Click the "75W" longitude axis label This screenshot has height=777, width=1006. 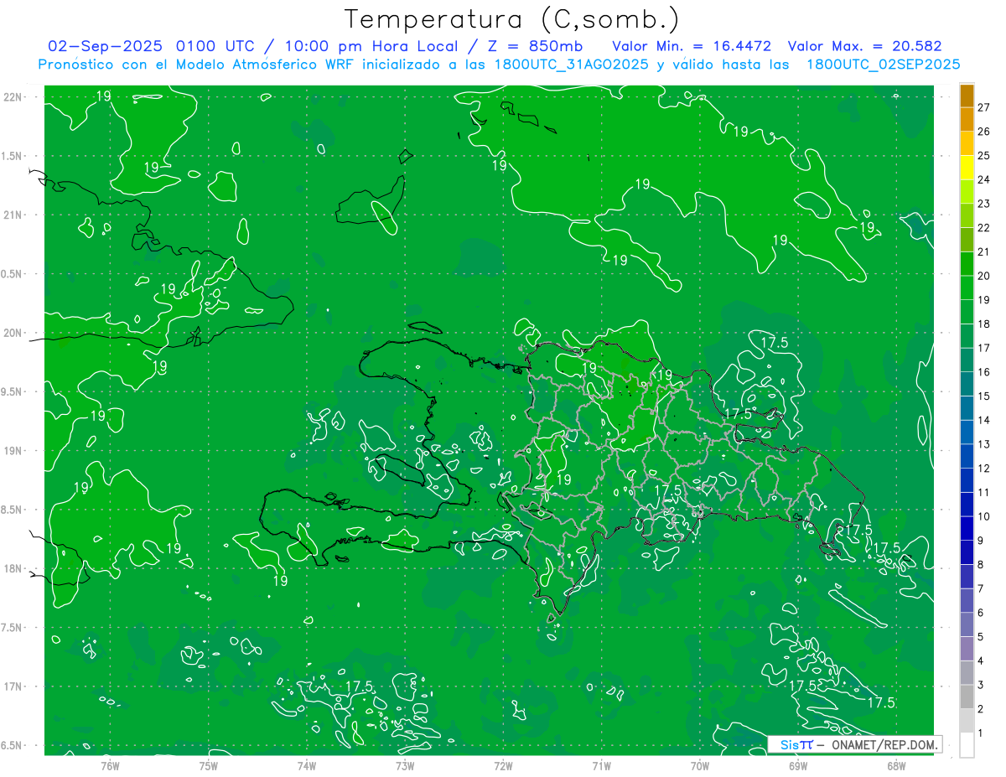point(209,766)
